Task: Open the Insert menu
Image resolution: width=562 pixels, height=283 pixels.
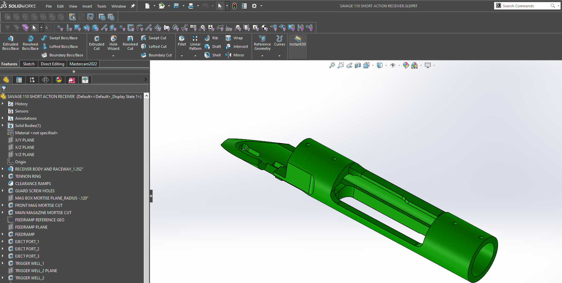Action: 87,6
